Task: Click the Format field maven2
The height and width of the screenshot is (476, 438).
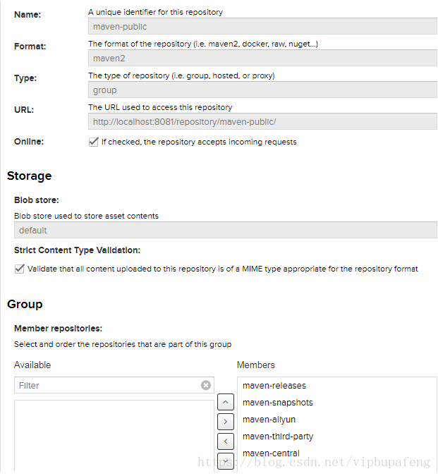Action: point(262,58)
